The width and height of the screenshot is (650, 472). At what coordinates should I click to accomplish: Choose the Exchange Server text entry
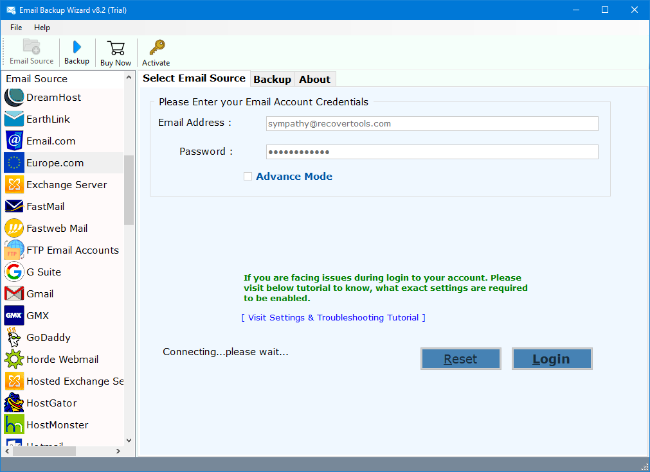[x=67, y=185]
